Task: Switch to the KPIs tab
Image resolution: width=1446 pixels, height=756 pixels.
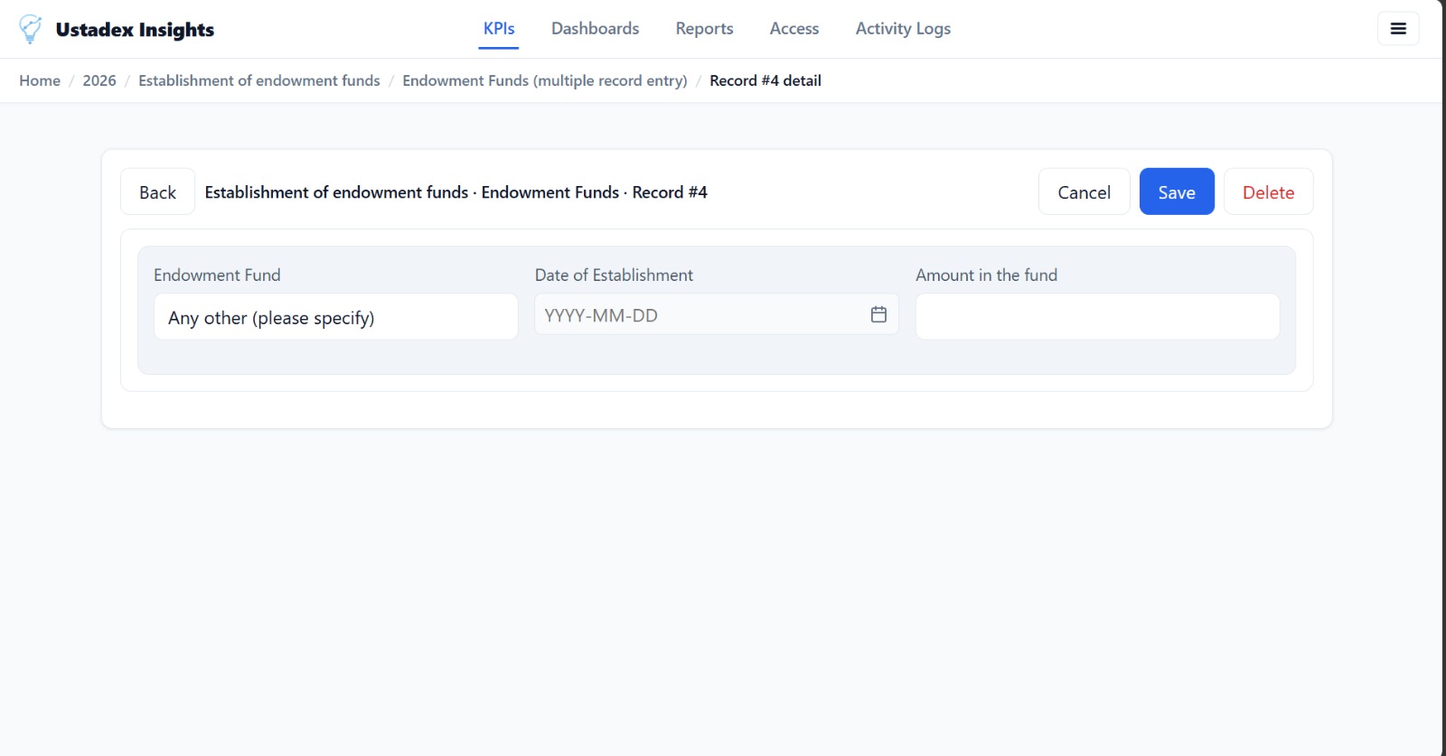Action: (499, 29)
